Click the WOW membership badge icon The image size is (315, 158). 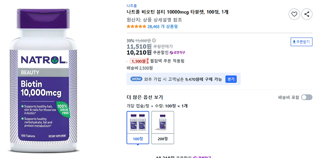click(x=136, y=79)
